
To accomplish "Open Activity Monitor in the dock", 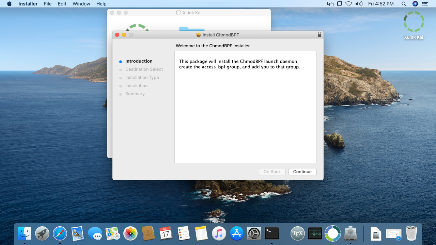I will pyautogui.click(x=315, y=233).
